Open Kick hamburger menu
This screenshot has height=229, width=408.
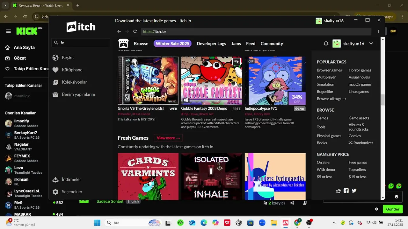coord(9,31)
